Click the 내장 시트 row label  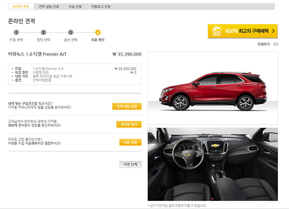coord(21,76)
